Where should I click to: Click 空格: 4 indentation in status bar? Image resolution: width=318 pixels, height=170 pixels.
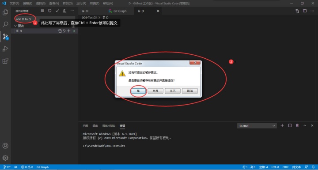(263, 167)
